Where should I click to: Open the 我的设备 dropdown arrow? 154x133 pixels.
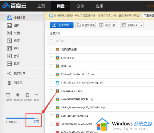(142, 25)
